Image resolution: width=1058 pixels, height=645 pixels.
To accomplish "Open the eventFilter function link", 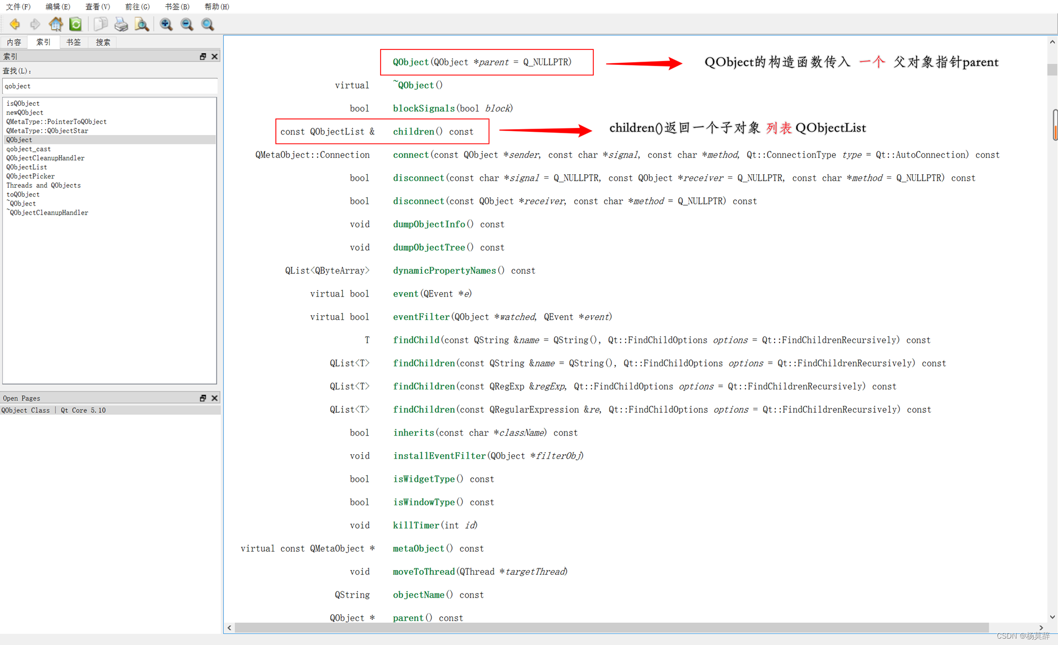I will pyautogui.click(x=421, y=317).
